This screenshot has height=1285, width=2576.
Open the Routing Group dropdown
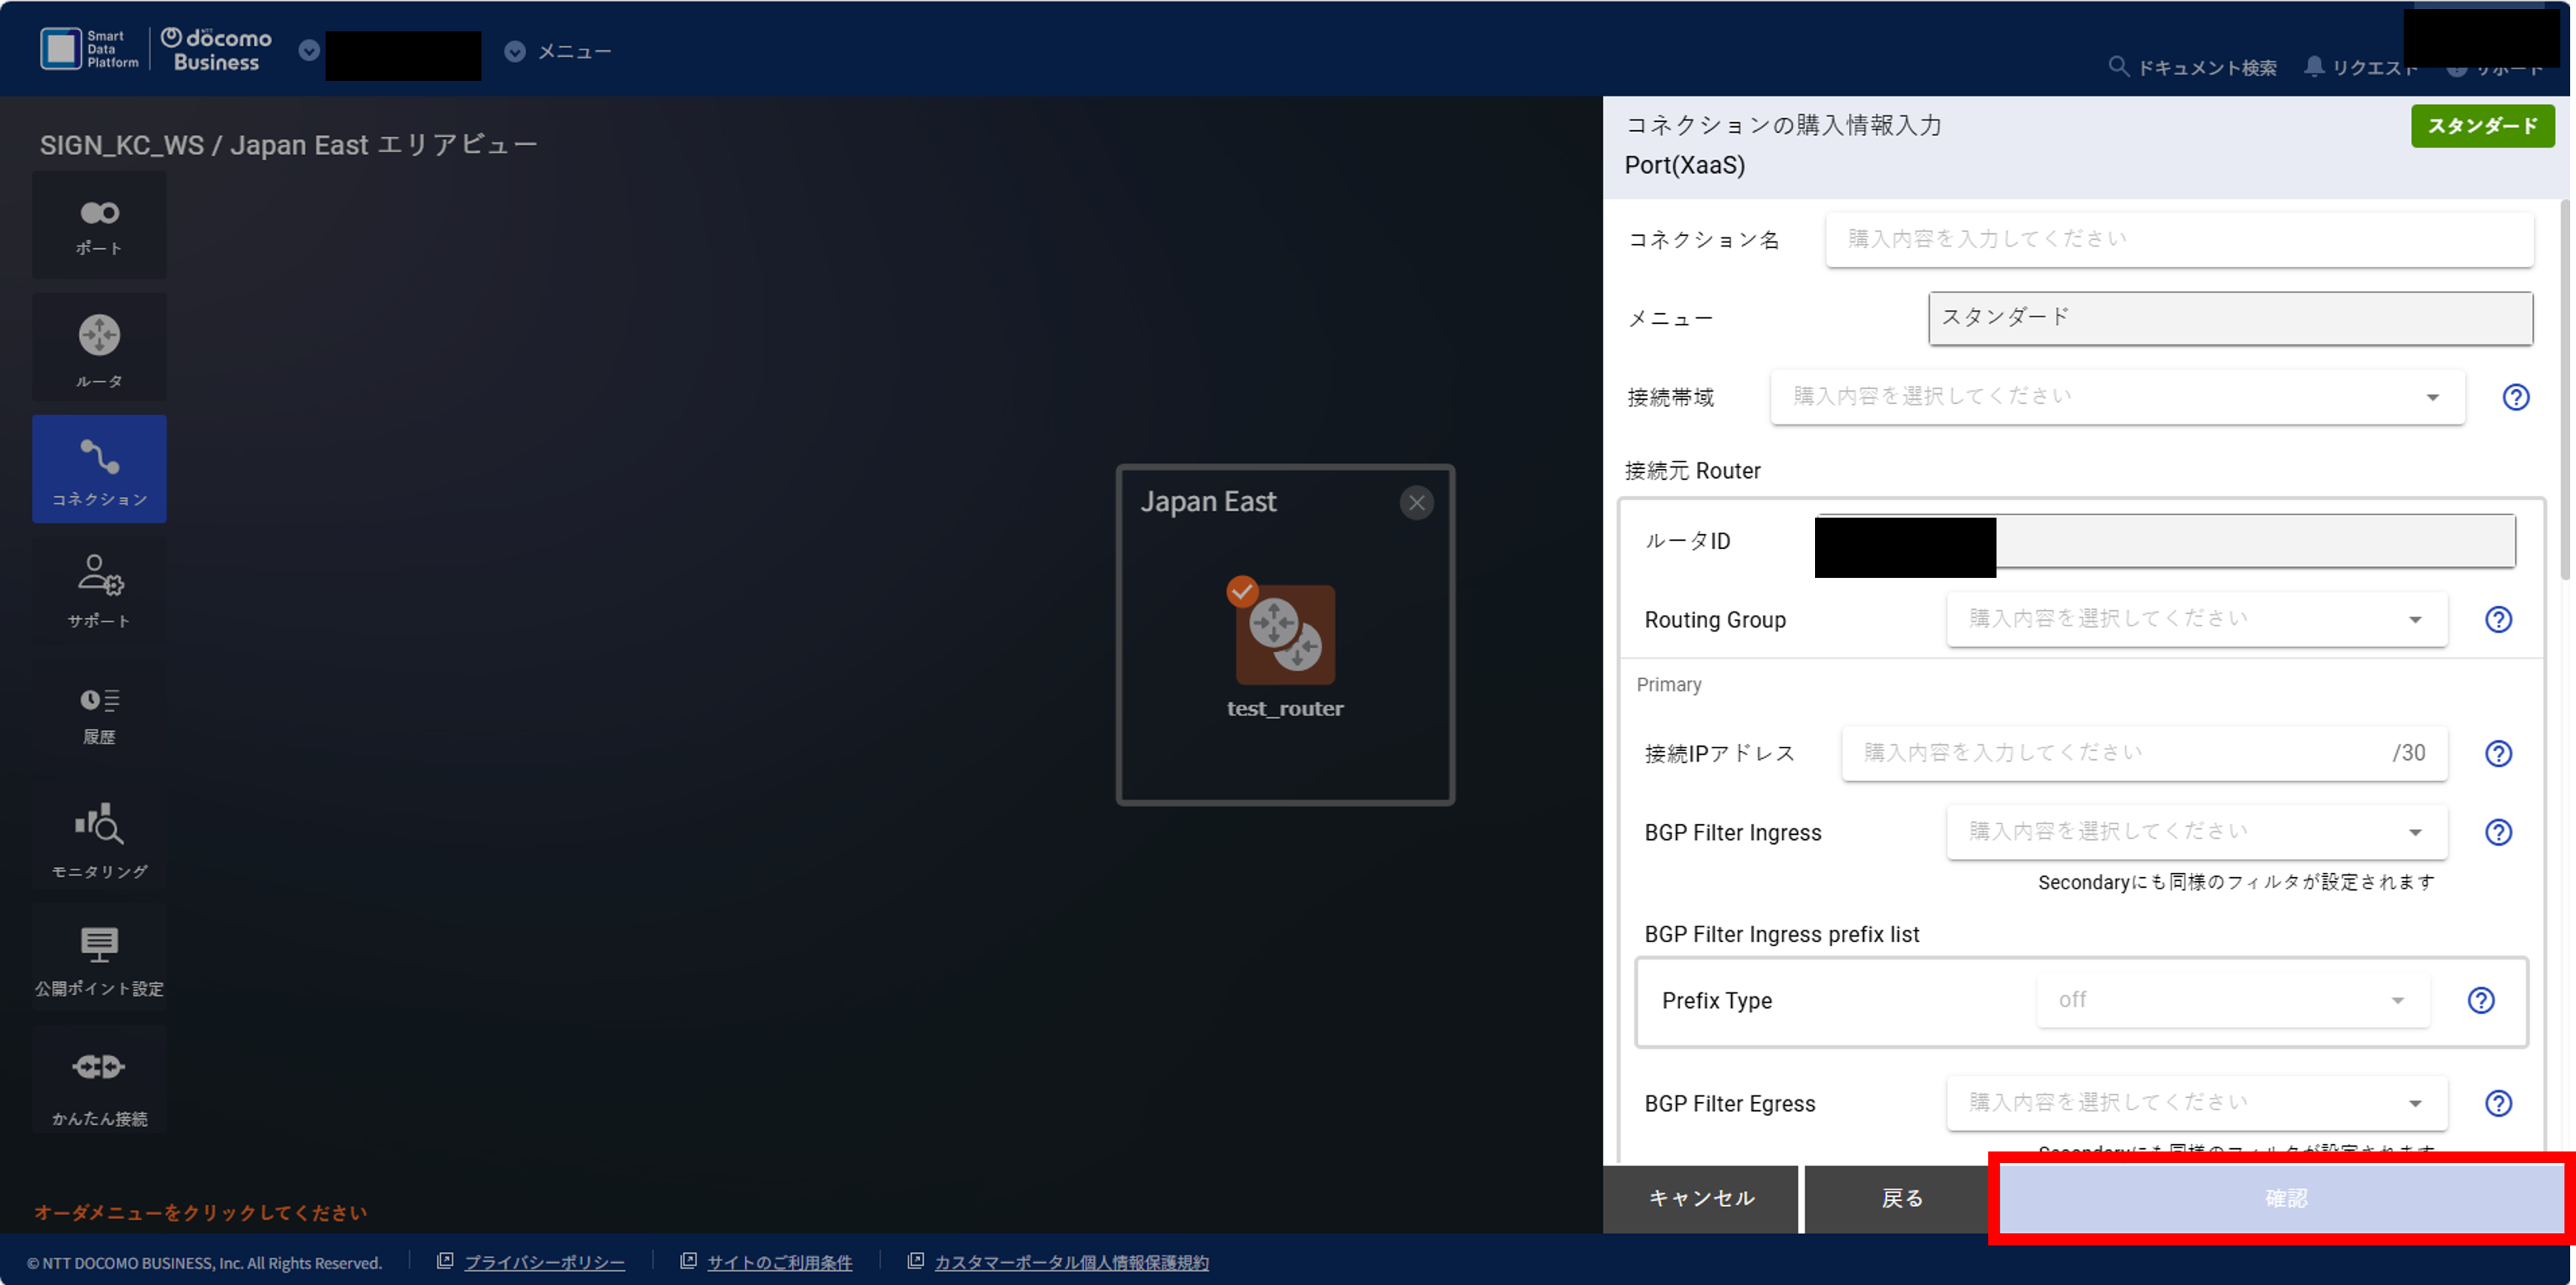(2196, 619)
